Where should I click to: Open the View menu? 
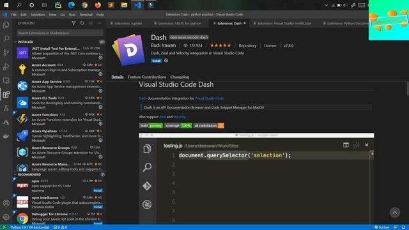(52, 15)
